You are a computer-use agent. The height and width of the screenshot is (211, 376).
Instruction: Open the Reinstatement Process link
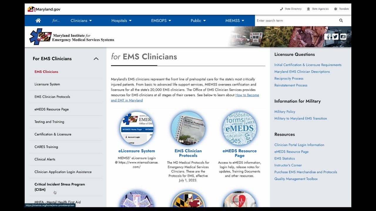point(291,85)
